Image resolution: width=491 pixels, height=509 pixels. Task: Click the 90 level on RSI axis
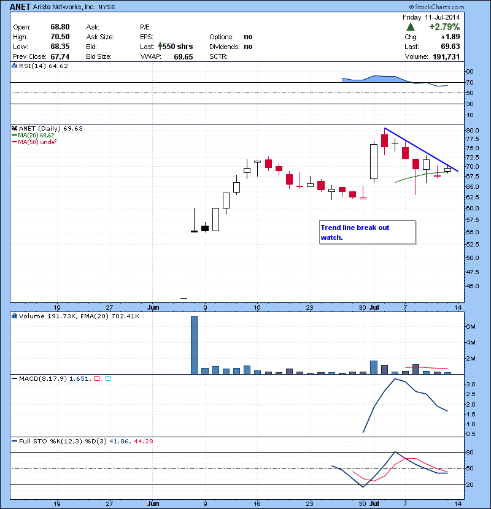pos(470,71)
